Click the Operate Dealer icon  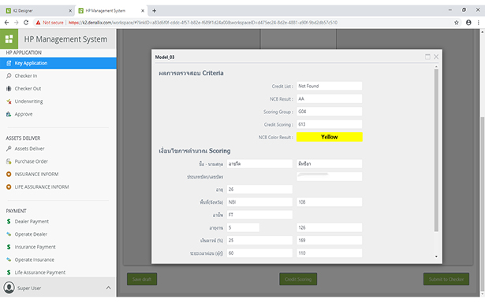coord(9,234)
